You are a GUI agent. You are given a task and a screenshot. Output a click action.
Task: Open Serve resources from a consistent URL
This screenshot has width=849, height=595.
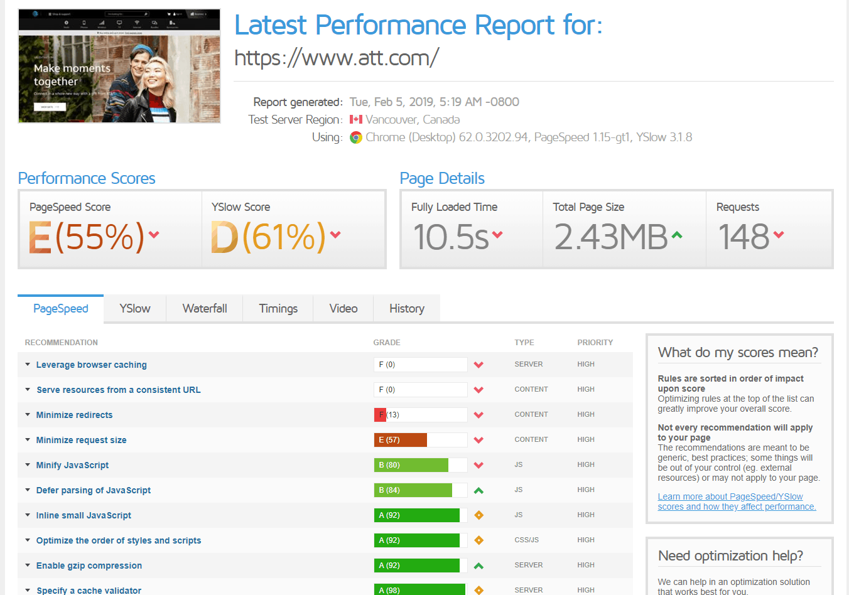pos(119,390)
